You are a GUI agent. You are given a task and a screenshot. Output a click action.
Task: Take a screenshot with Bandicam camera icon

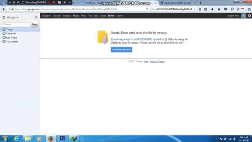[59, 2]
